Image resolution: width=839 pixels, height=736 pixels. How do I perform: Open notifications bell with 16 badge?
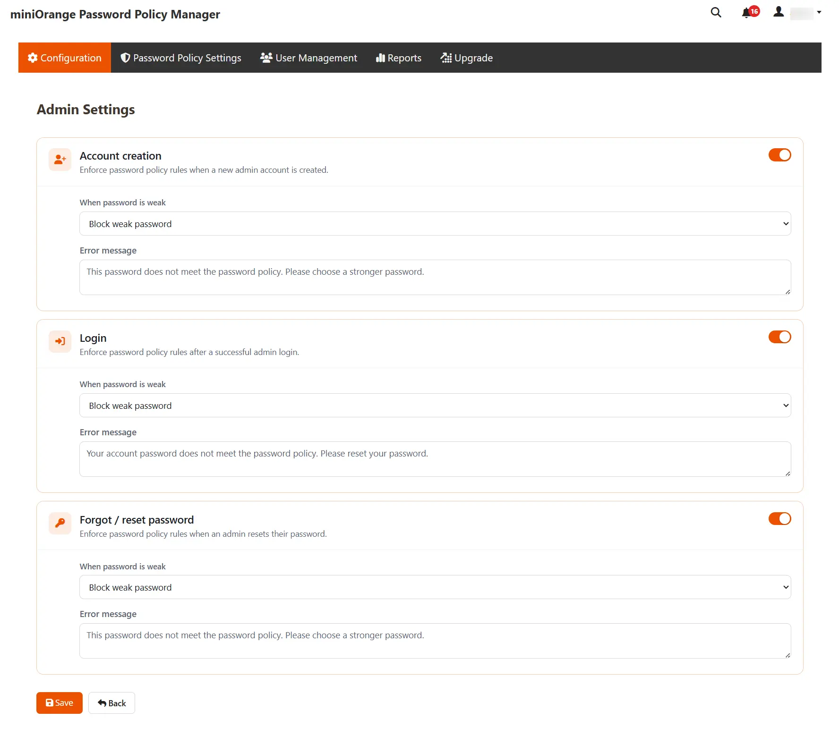[750, 12]
